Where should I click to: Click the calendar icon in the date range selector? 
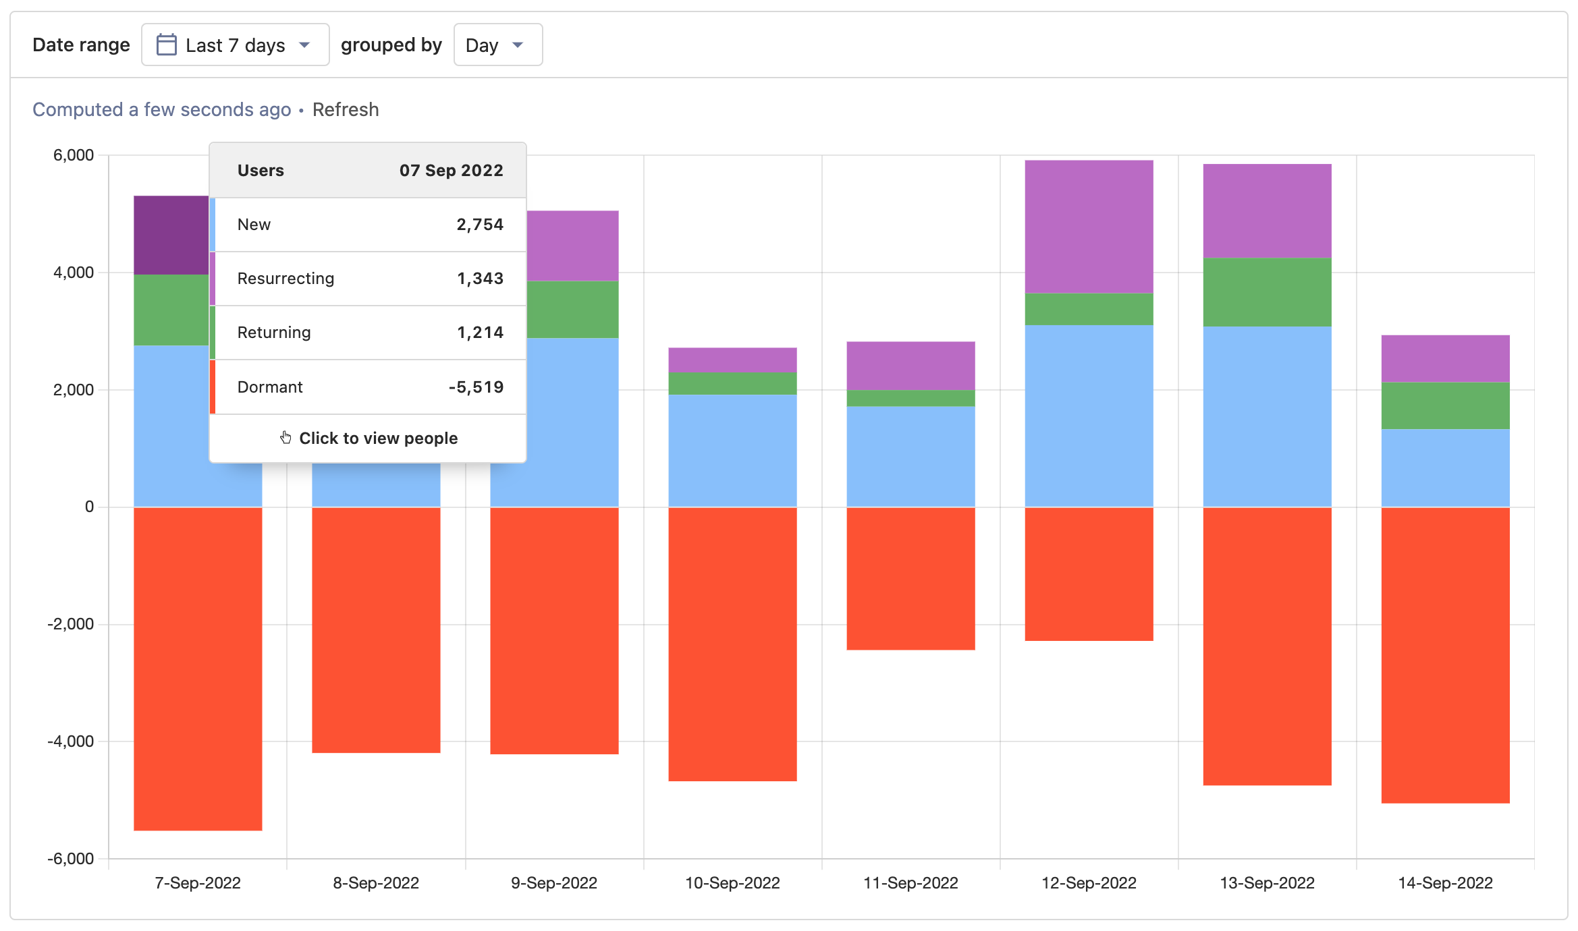pos(165,44)
